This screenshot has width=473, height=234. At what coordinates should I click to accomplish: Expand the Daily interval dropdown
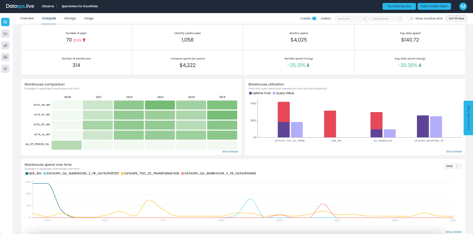pyautogui.click(x=452, y=166)
